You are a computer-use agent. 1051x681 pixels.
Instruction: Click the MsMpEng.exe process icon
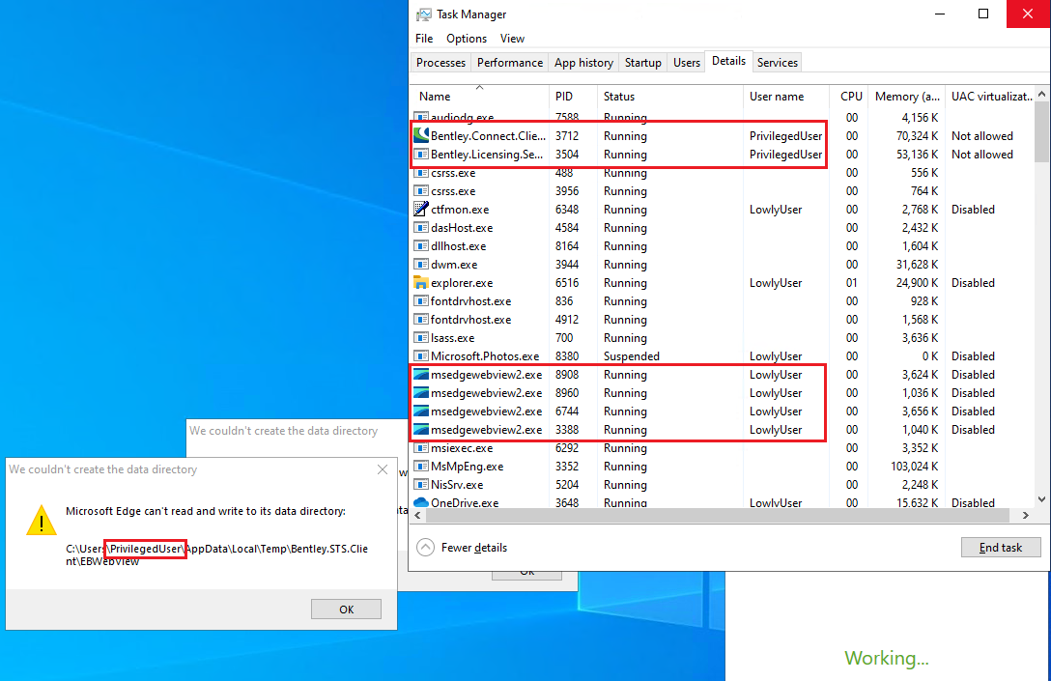[421, 466]
